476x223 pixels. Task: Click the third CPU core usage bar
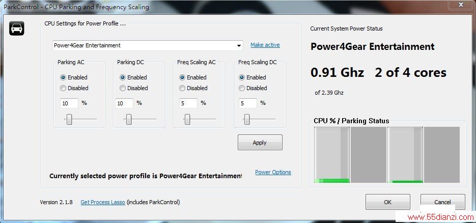coord(405,155)
